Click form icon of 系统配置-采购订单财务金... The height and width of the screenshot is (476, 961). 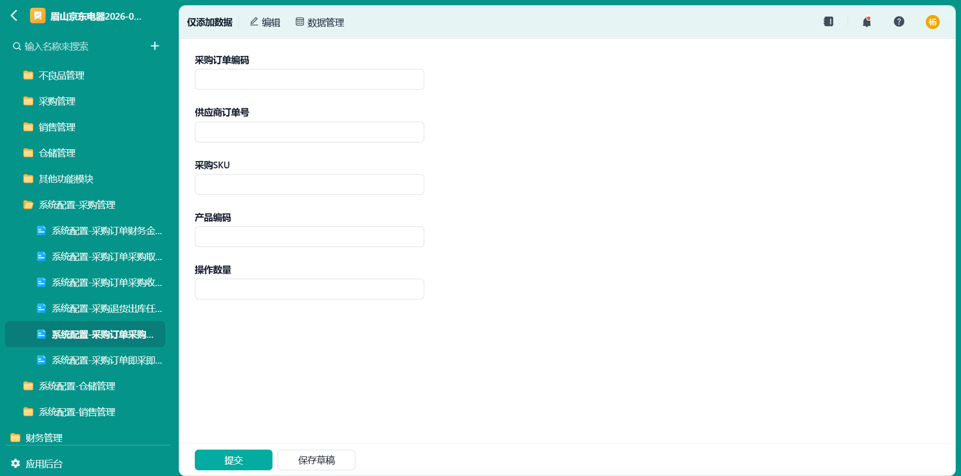(41, 230)
